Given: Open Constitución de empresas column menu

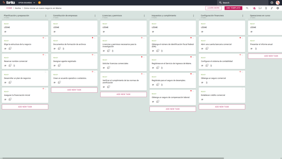Looking at the screenshot, I should click(95, 16).
